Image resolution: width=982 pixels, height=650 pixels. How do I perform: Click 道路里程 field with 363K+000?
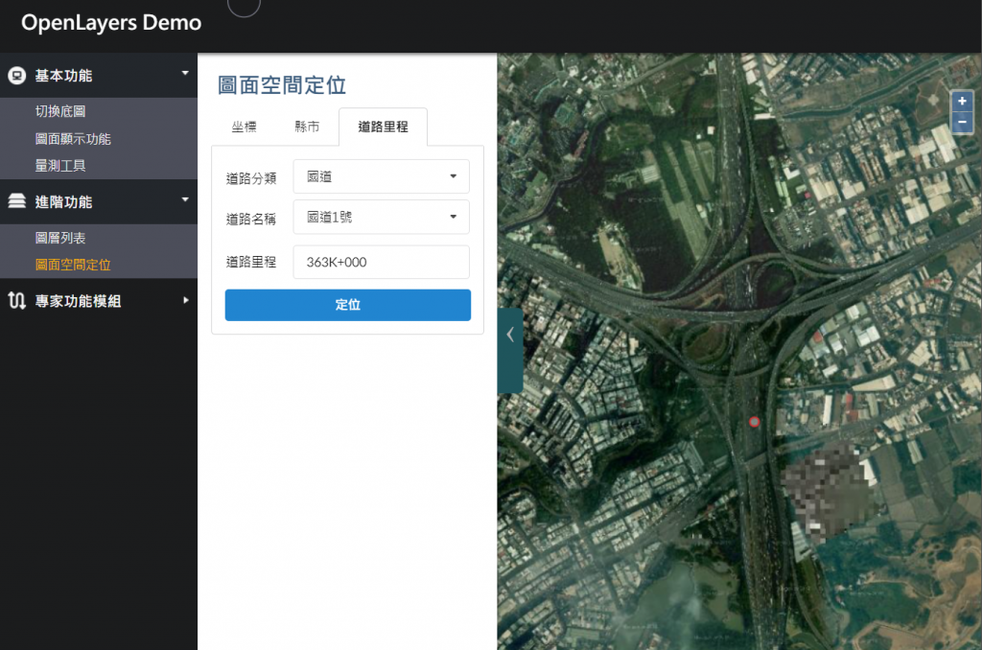pyautogui.click(x=381, y=262)
